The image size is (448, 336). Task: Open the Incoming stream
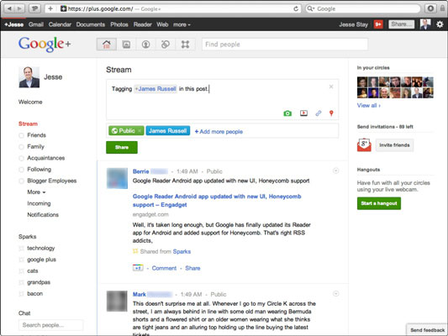(39, 203)
